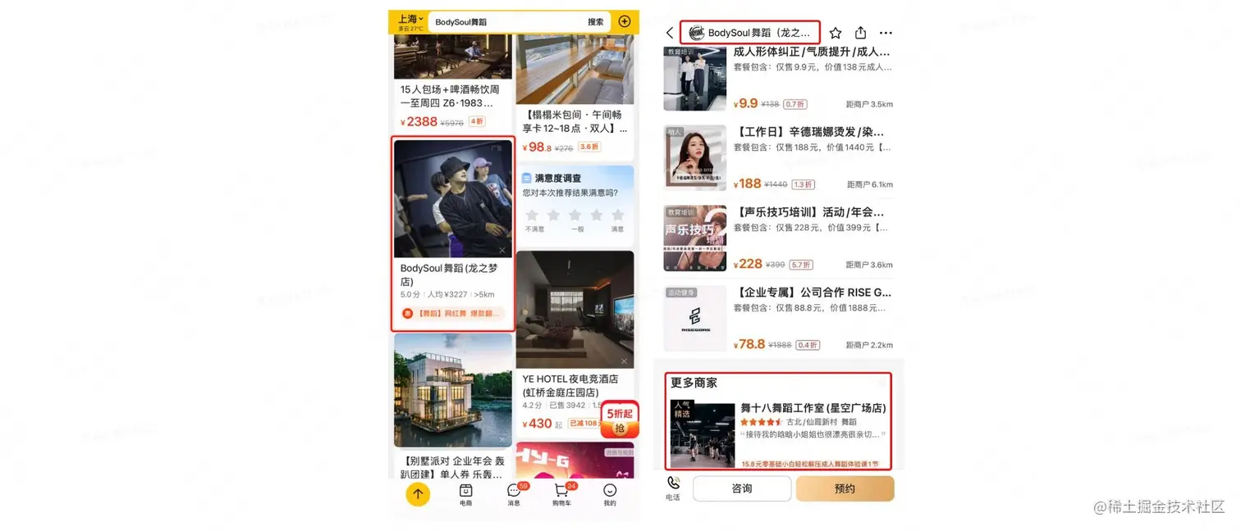
Task: Open the 15人包场+啤酒畅饮 deal title
Action: click(450, 96)
